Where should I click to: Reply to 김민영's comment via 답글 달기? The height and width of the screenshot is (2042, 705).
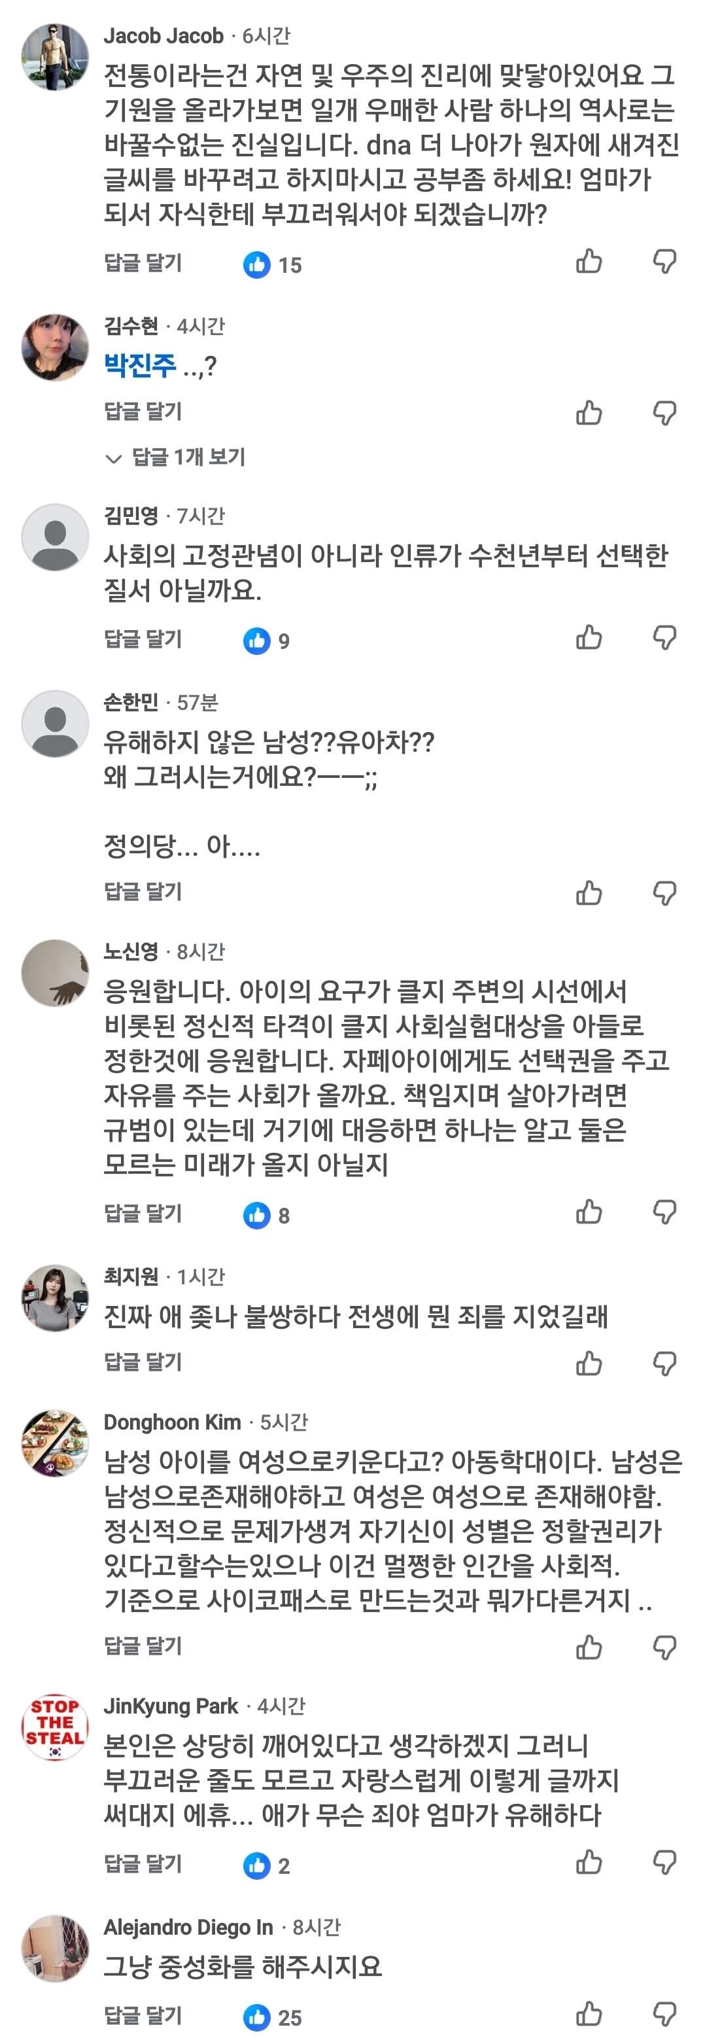(x=143, y=639)
